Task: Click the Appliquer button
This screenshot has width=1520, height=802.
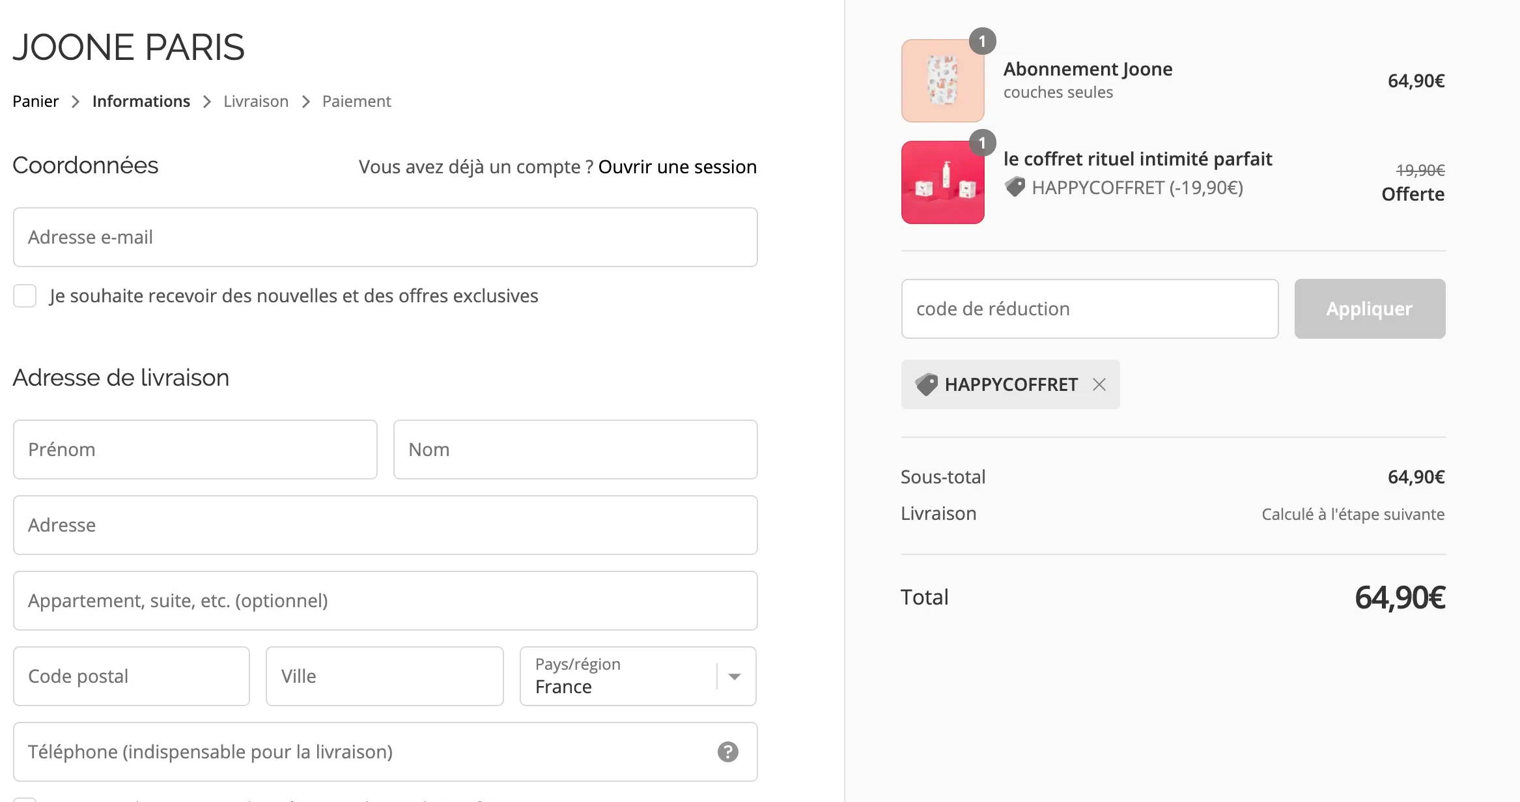Action: [1370, 309]
